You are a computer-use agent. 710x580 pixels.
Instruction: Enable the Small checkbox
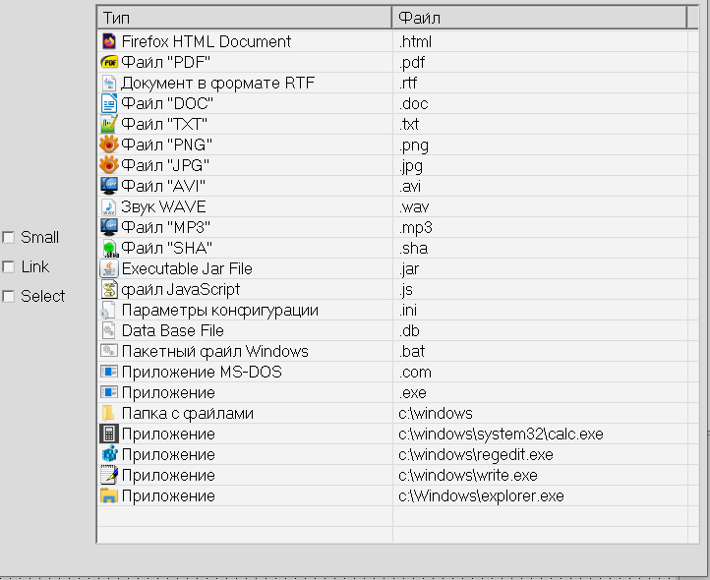[9, 237]
